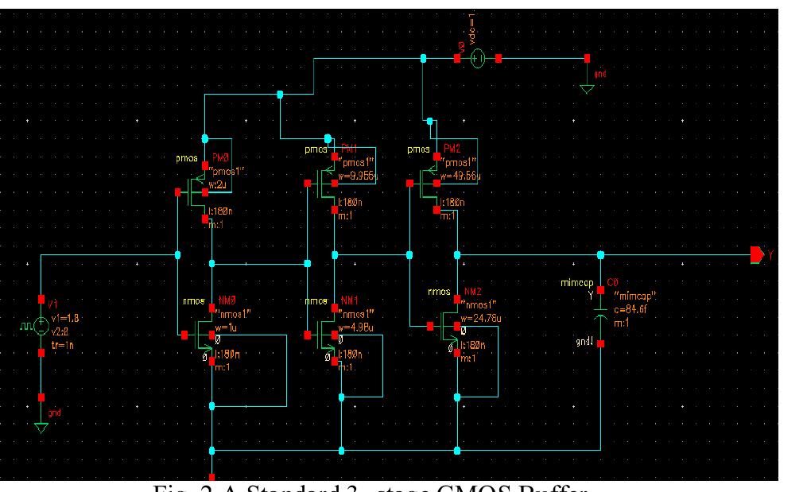Click the "w=4.98u" width parameter

coord(355,327)
